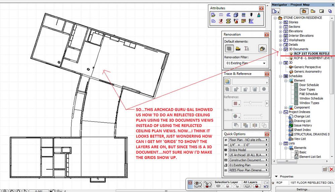Open Layer Settings icon in Attributes panel
Screen dimensions: 335x192
(x=213, y=15)
